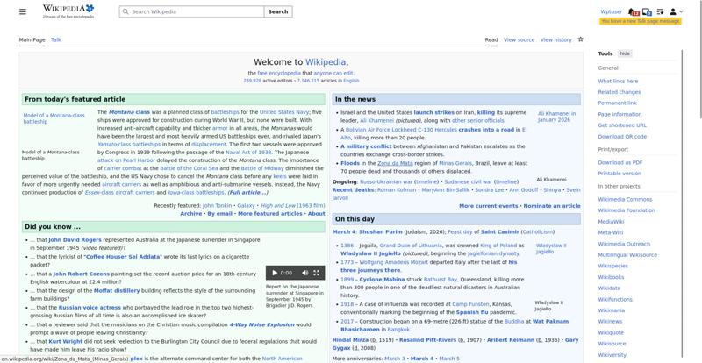The height and width of the screenshot is (363, 702).
Task: Click the Search button
Action: tap(277, 11)
